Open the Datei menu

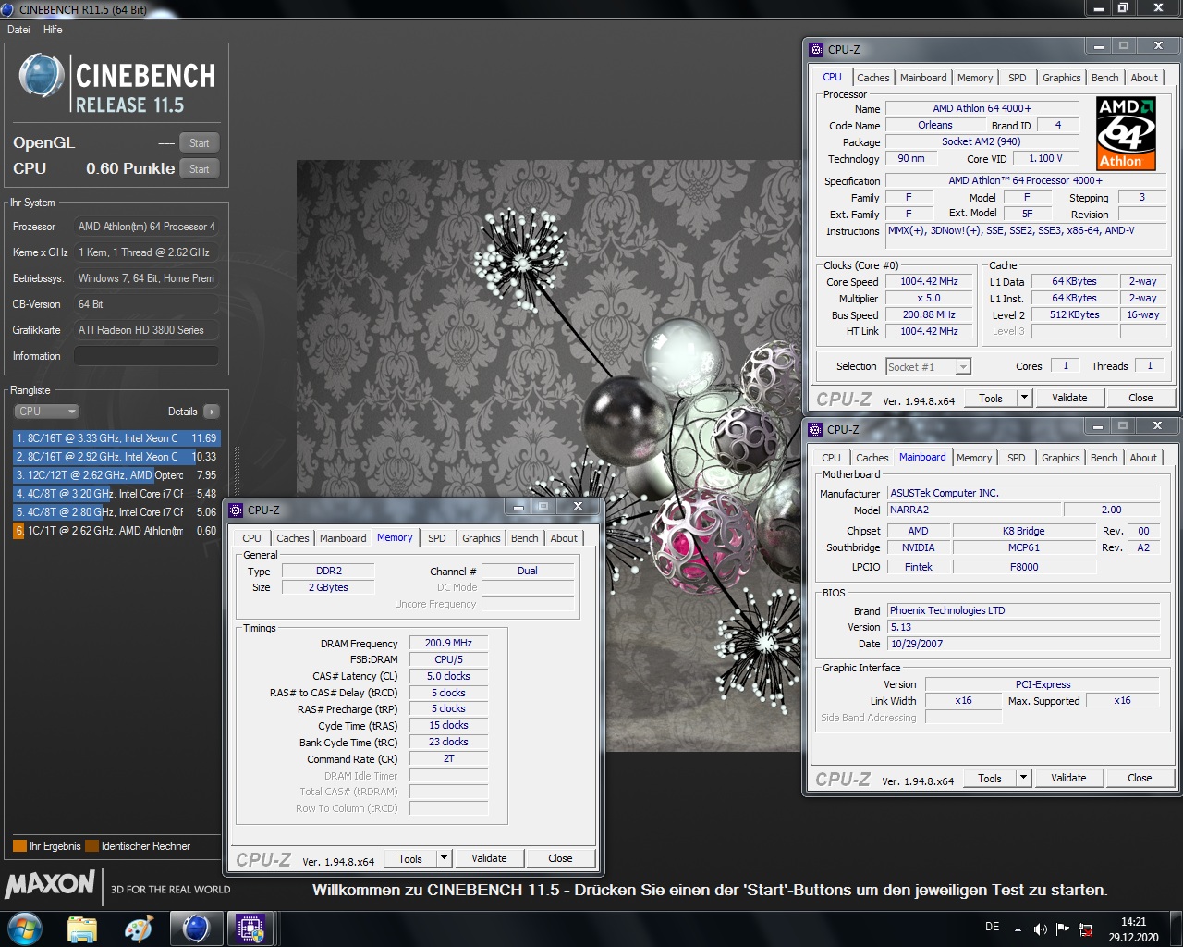click(18, 30)
